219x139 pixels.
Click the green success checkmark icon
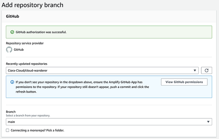12,32
